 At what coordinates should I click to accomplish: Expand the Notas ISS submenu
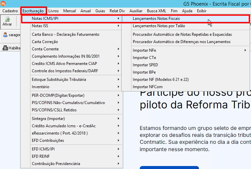(x=72, y=26)
